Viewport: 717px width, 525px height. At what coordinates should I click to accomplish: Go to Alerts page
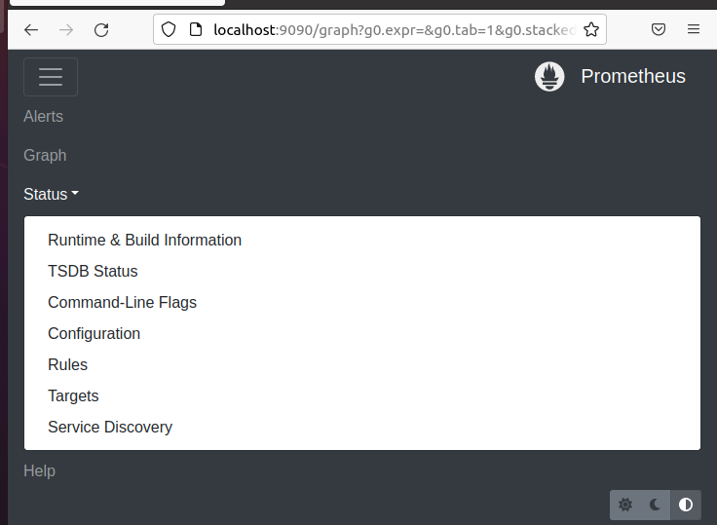pyautogui.click(x=44, y=116)
